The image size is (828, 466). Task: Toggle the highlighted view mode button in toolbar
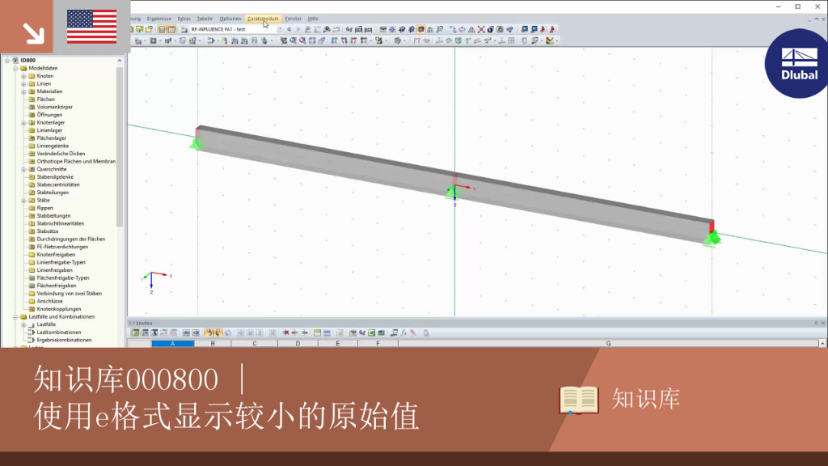pyautogui.click(x=162, y=29)
